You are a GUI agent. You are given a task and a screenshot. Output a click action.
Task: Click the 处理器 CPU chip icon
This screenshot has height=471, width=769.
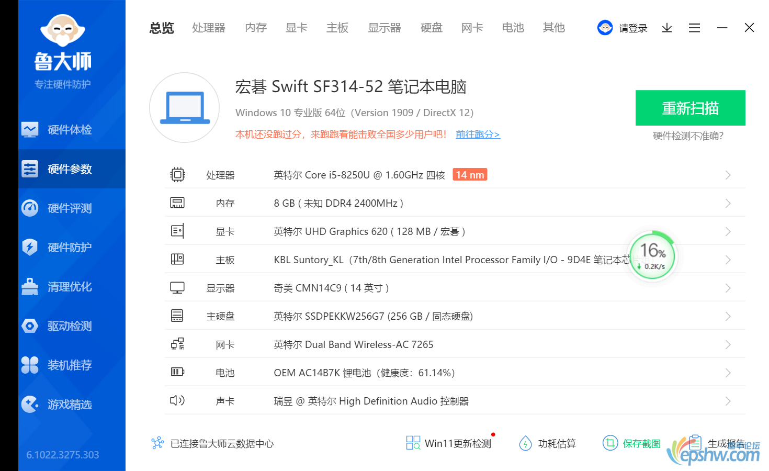pyautogui.click(x=178, y=175)
